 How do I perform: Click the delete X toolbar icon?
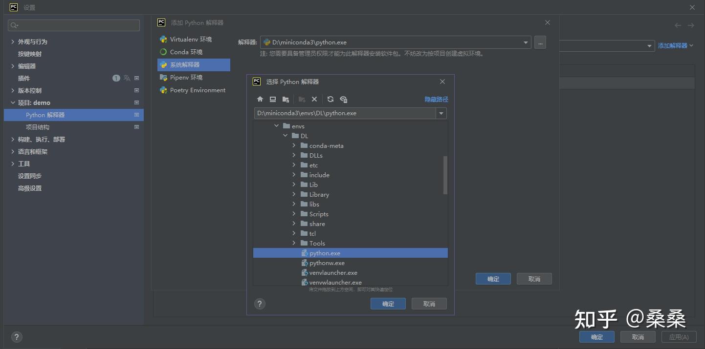(x=314, y=99)
